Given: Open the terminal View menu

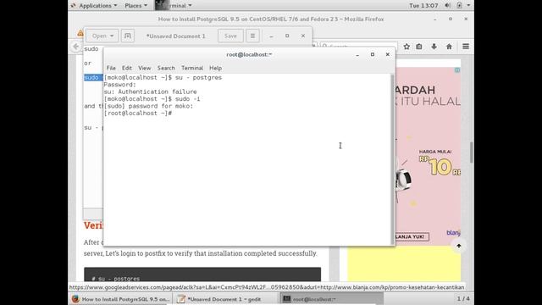Looking at the screenshot, I should [x=145, y=68].
